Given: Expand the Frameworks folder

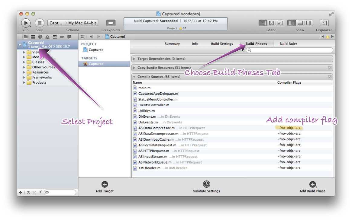Looking at the screenshot, I should [24, 77].
